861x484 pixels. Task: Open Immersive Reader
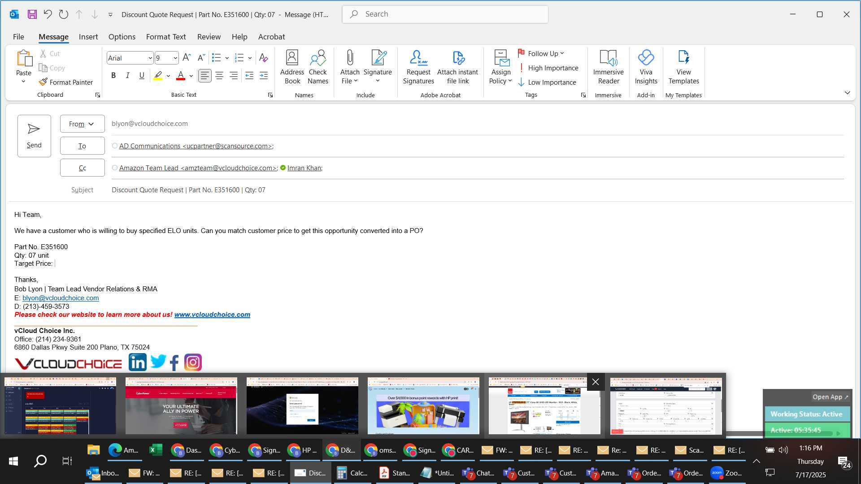[609, 67]
